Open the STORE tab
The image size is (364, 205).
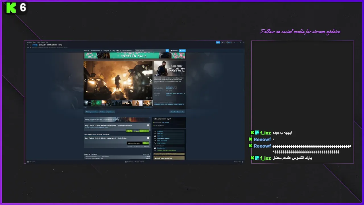click(35, 45)
